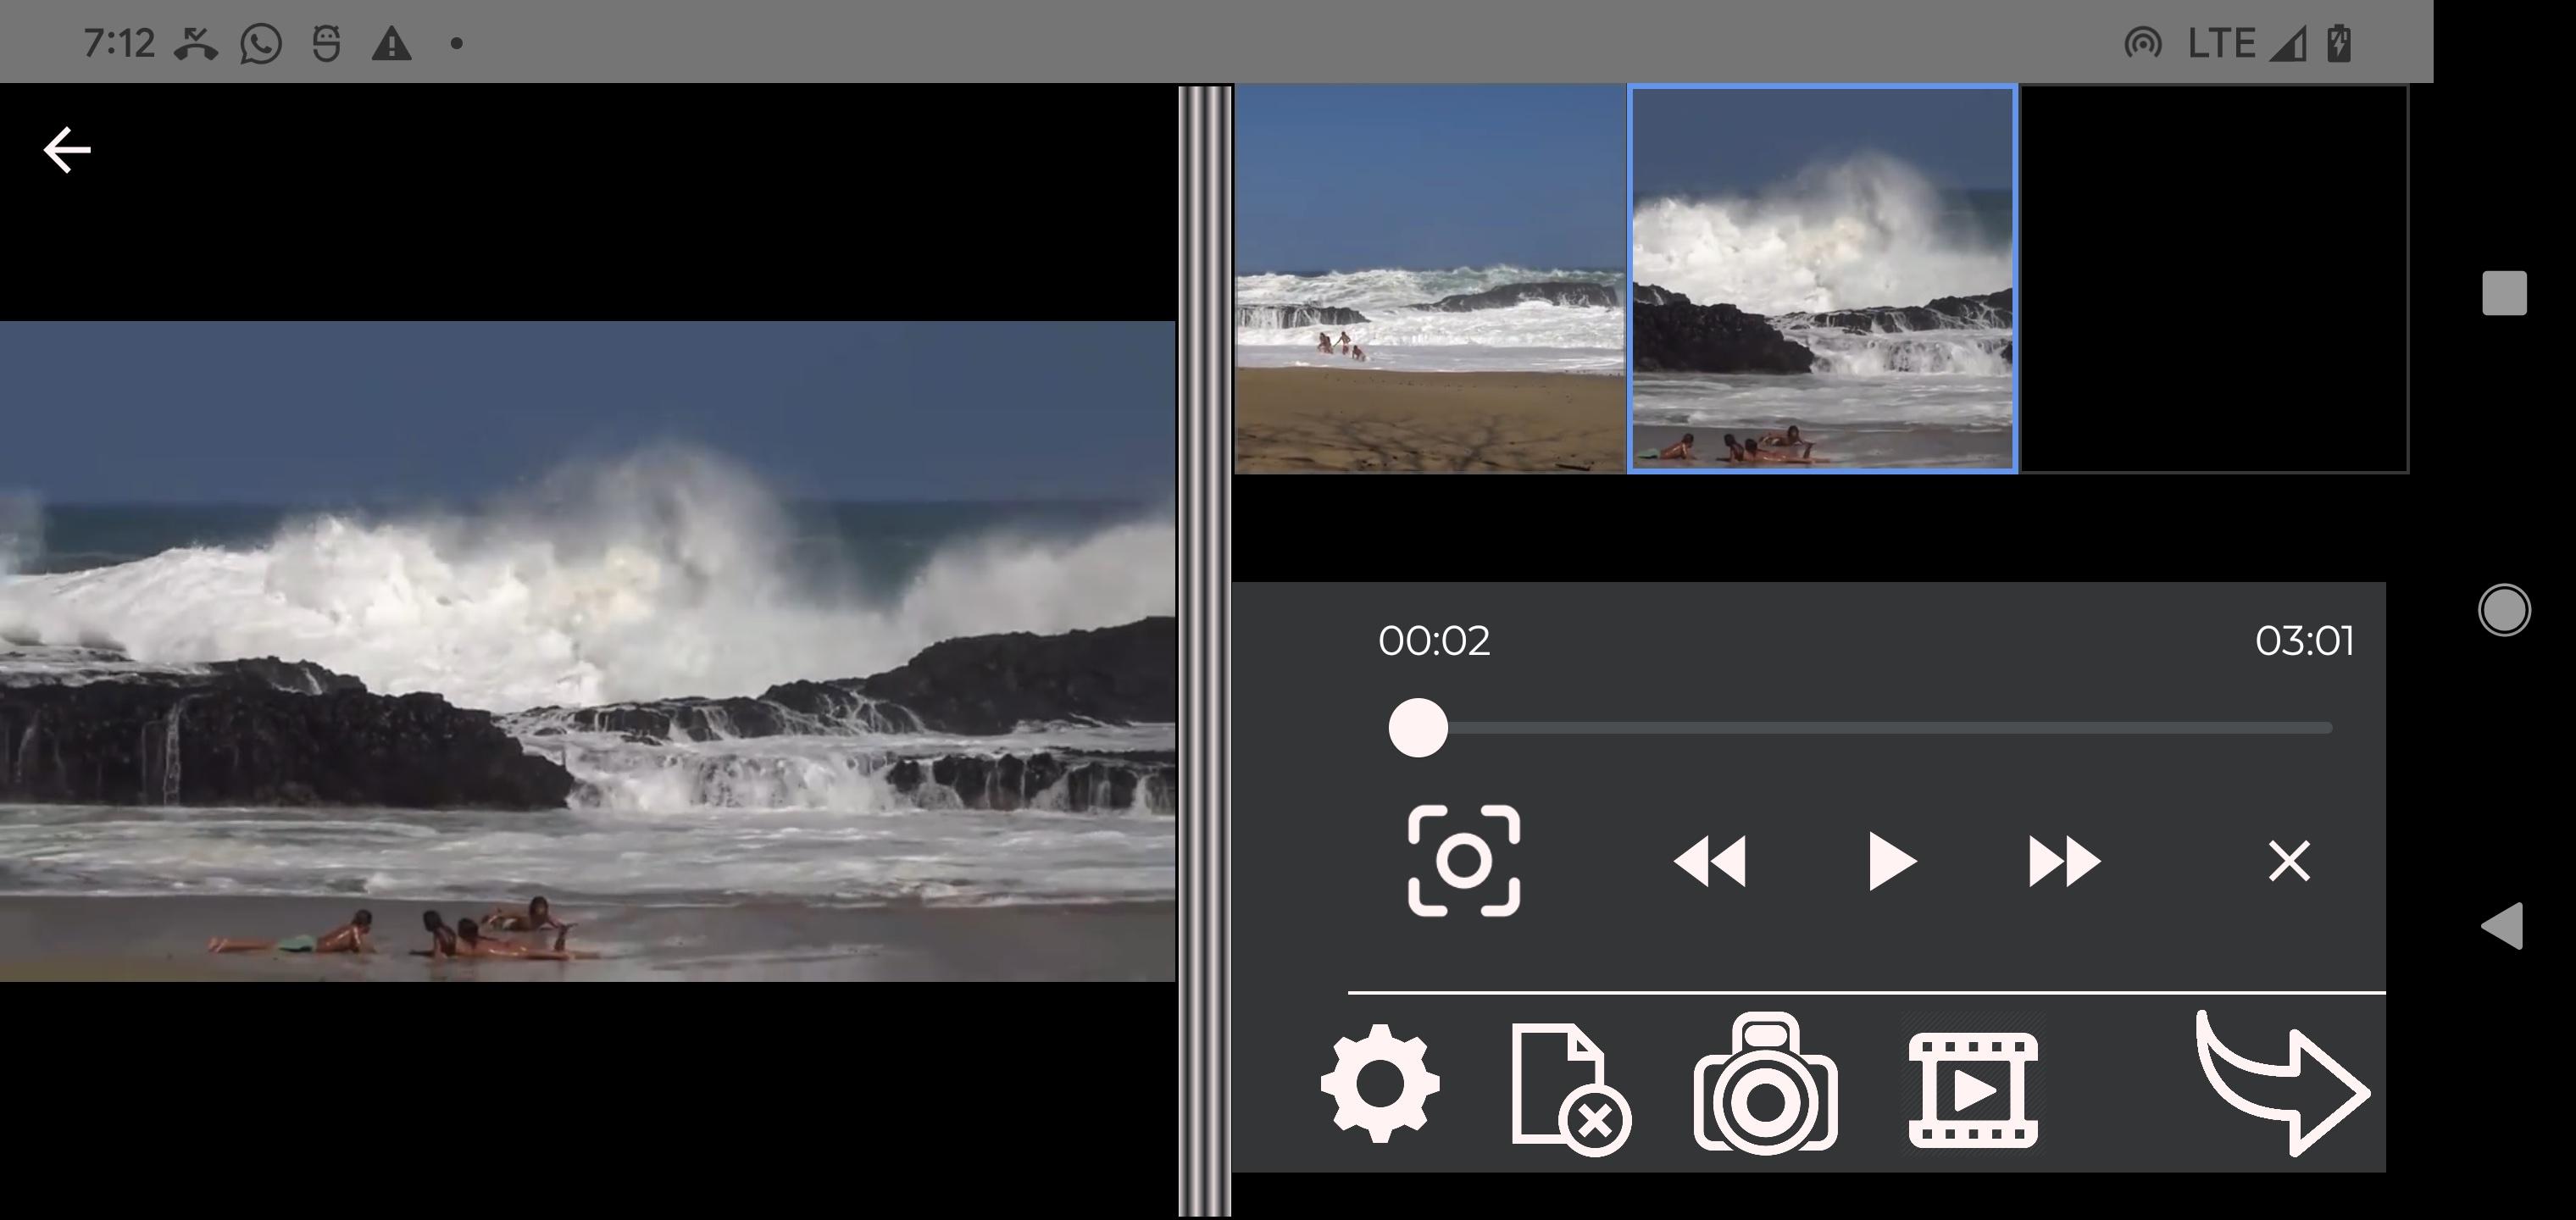This screenshot has width=2576, height=1220.
Task: Play the video
Action: (1892, 861)
